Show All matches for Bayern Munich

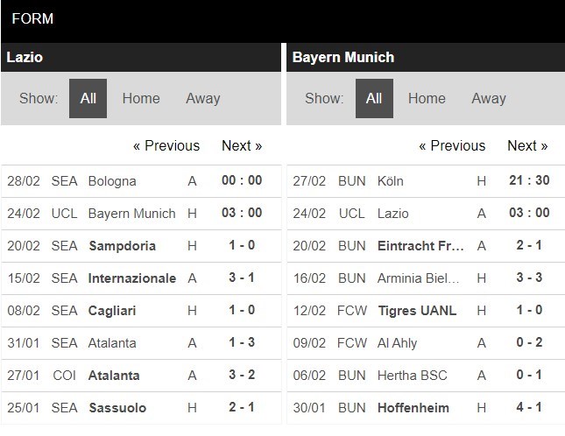click(374, 98)
